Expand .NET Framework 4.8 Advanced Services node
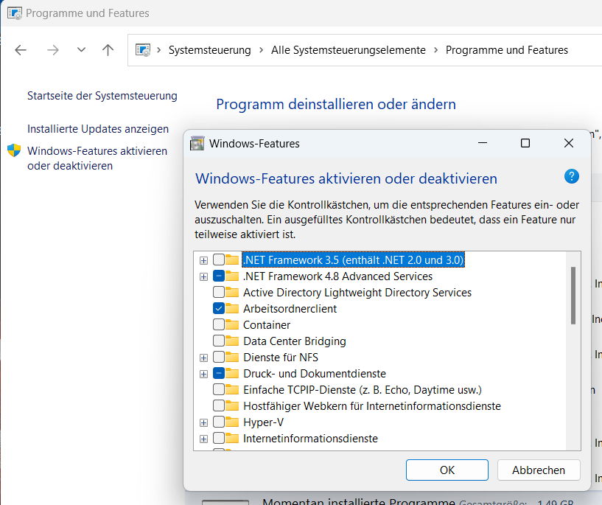This screenshot has height=505, width=602. click(x=203, y=276)
